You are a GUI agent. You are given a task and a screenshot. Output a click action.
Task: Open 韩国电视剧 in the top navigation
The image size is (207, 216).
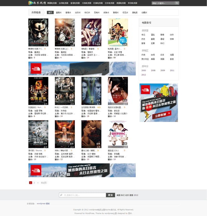click(x=52, y=3)
